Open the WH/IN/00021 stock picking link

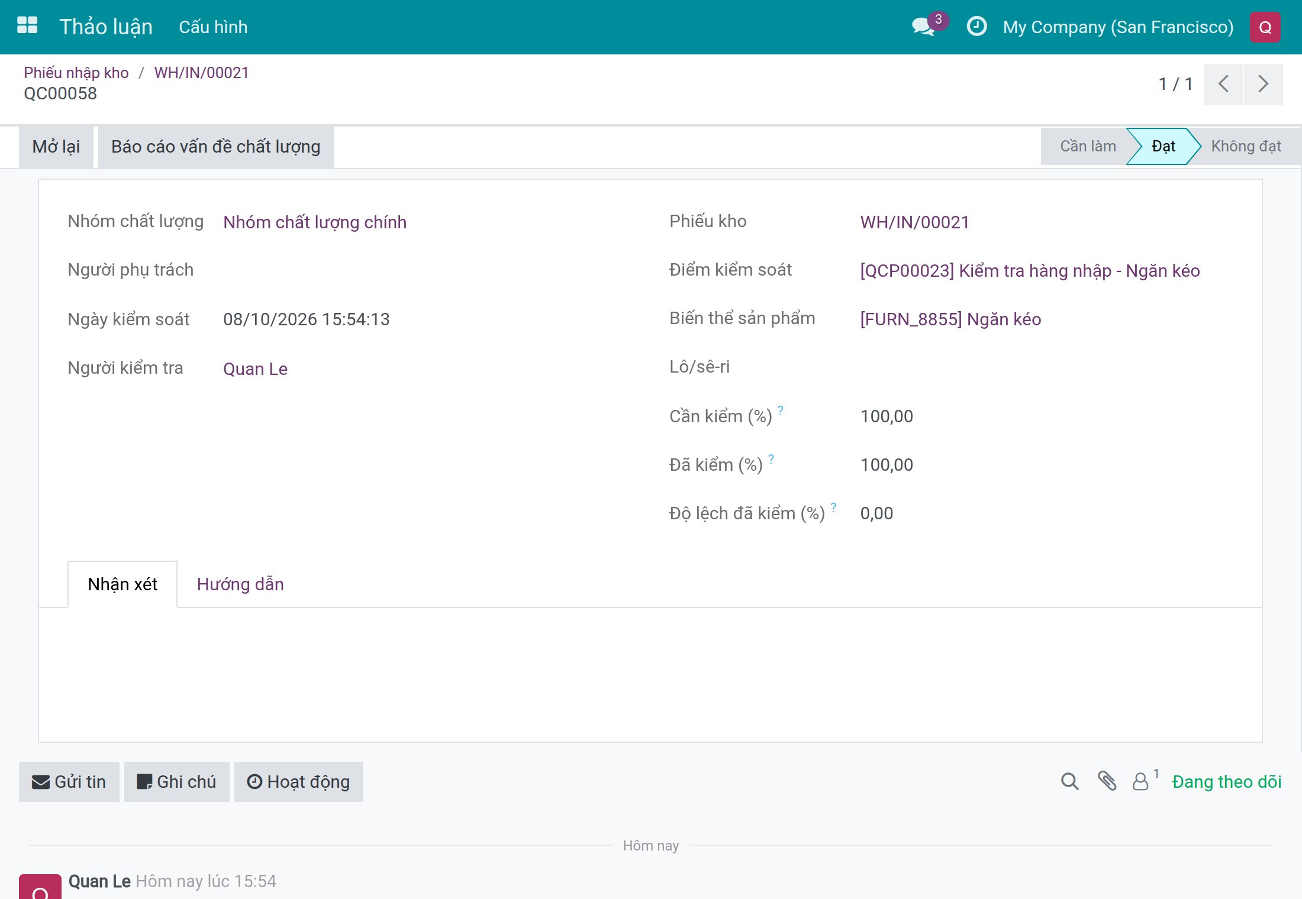pos(914,222)
